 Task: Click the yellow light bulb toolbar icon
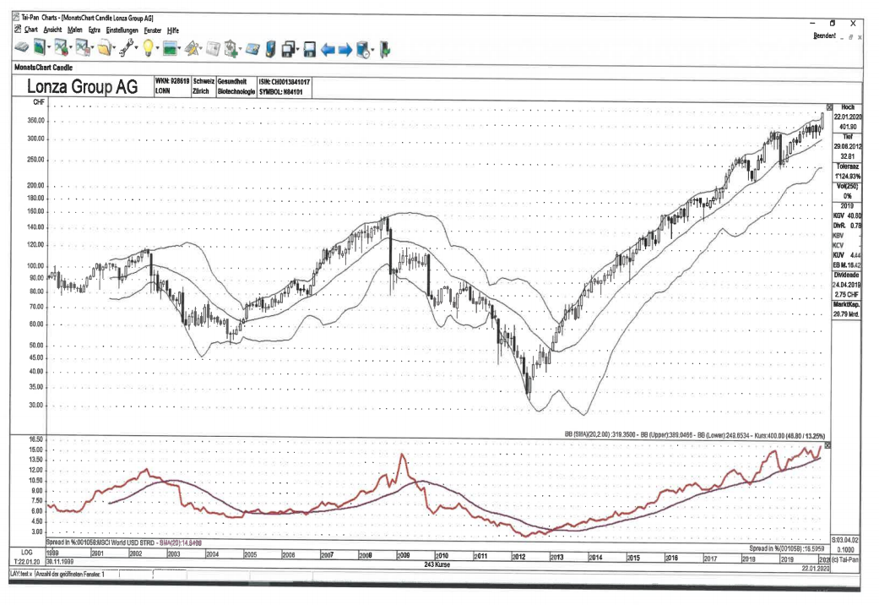[x=147, y=48]
